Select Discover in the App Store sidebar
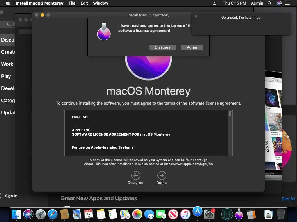 pyautogui.click(x=7, y=40)
